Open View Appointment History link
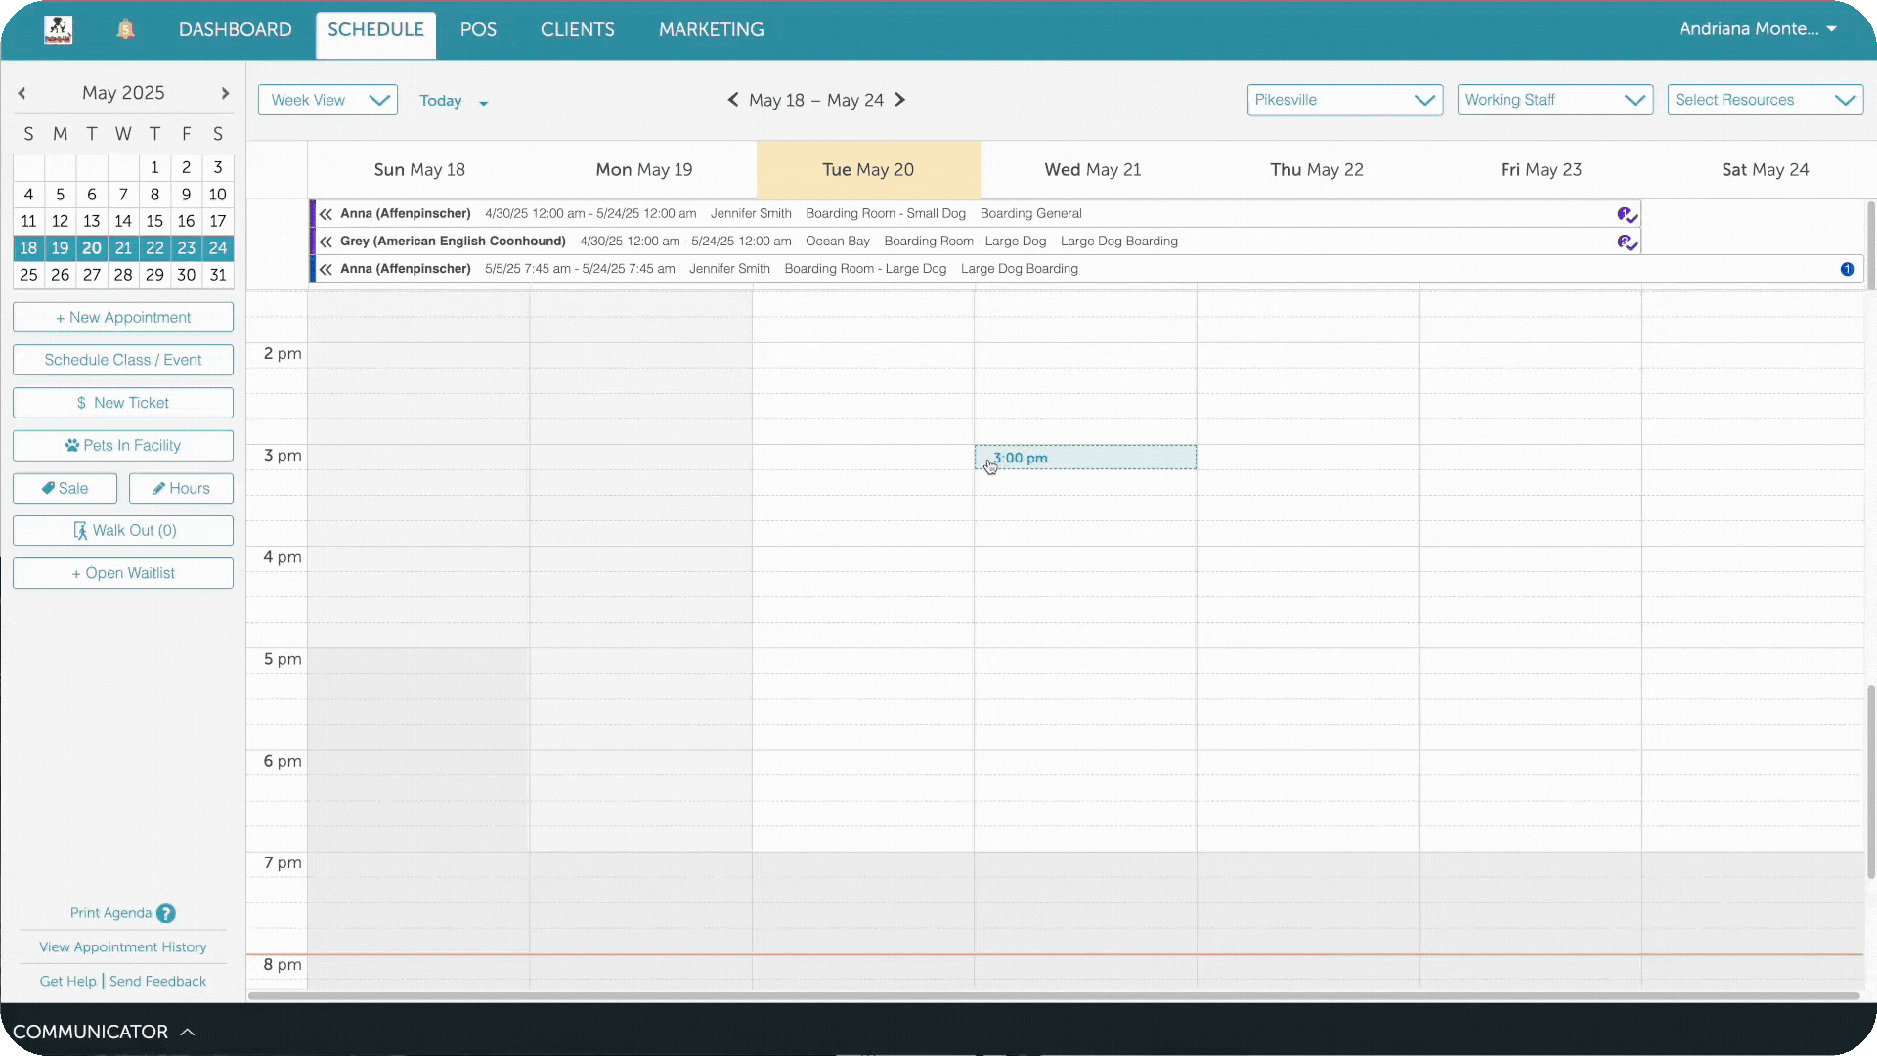 click(123, 946)
